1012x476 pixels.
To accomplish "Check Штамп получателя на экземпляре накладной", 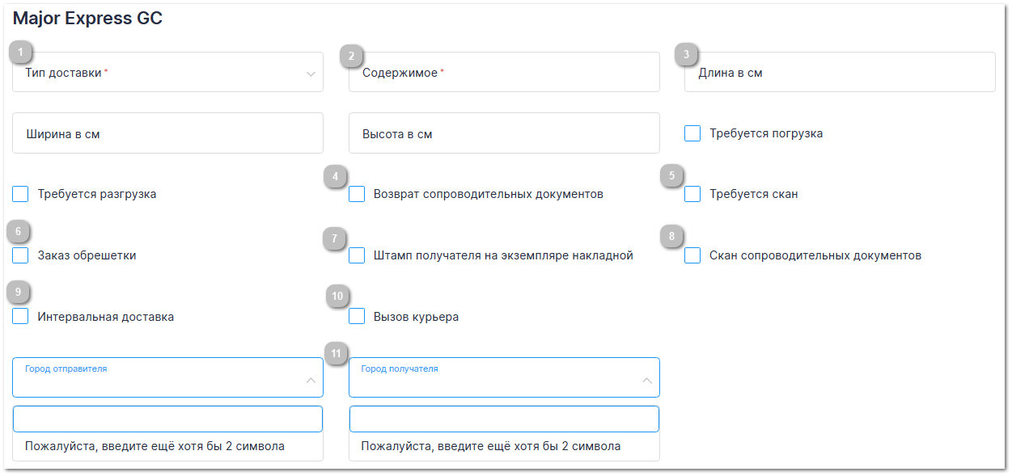I will 357,255.
